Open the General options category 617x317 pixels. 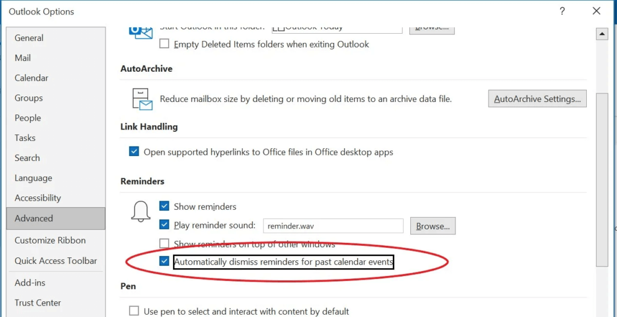click(x=29, y=38)
